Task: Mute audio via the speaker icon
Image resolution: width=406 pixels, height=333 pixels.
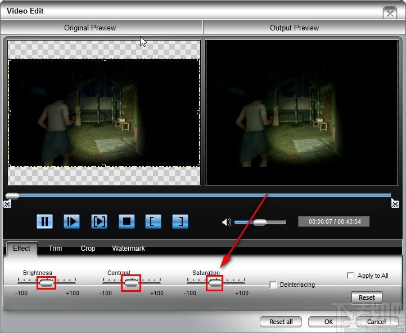Action: point(227,222)
